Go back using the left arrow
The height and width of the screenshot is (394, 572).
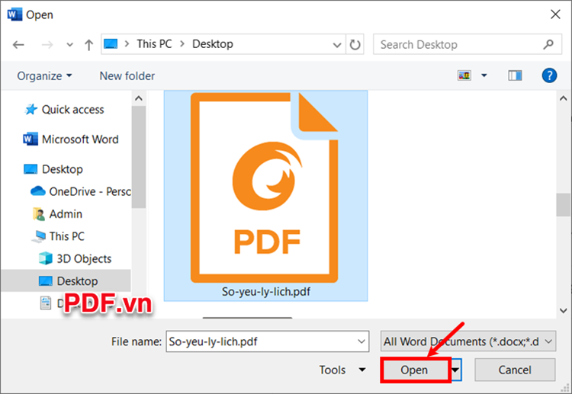coord(18,45)
